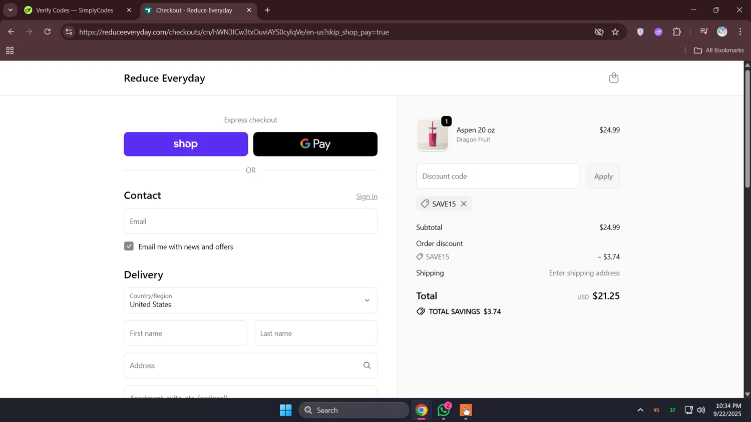
Task: Click the Sign in link
Action: [366, 196]
